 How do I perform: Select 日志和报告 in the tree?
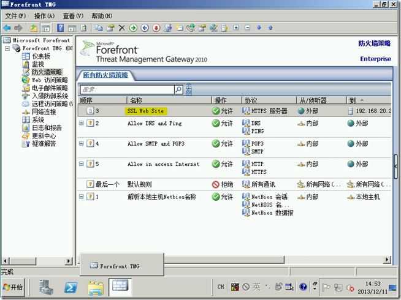tap(47, 128)
